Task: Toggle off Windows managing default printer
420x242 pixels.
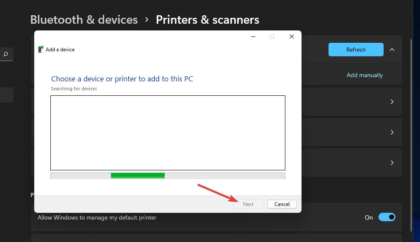Action: pyautogui.click(x=387, y=217)
